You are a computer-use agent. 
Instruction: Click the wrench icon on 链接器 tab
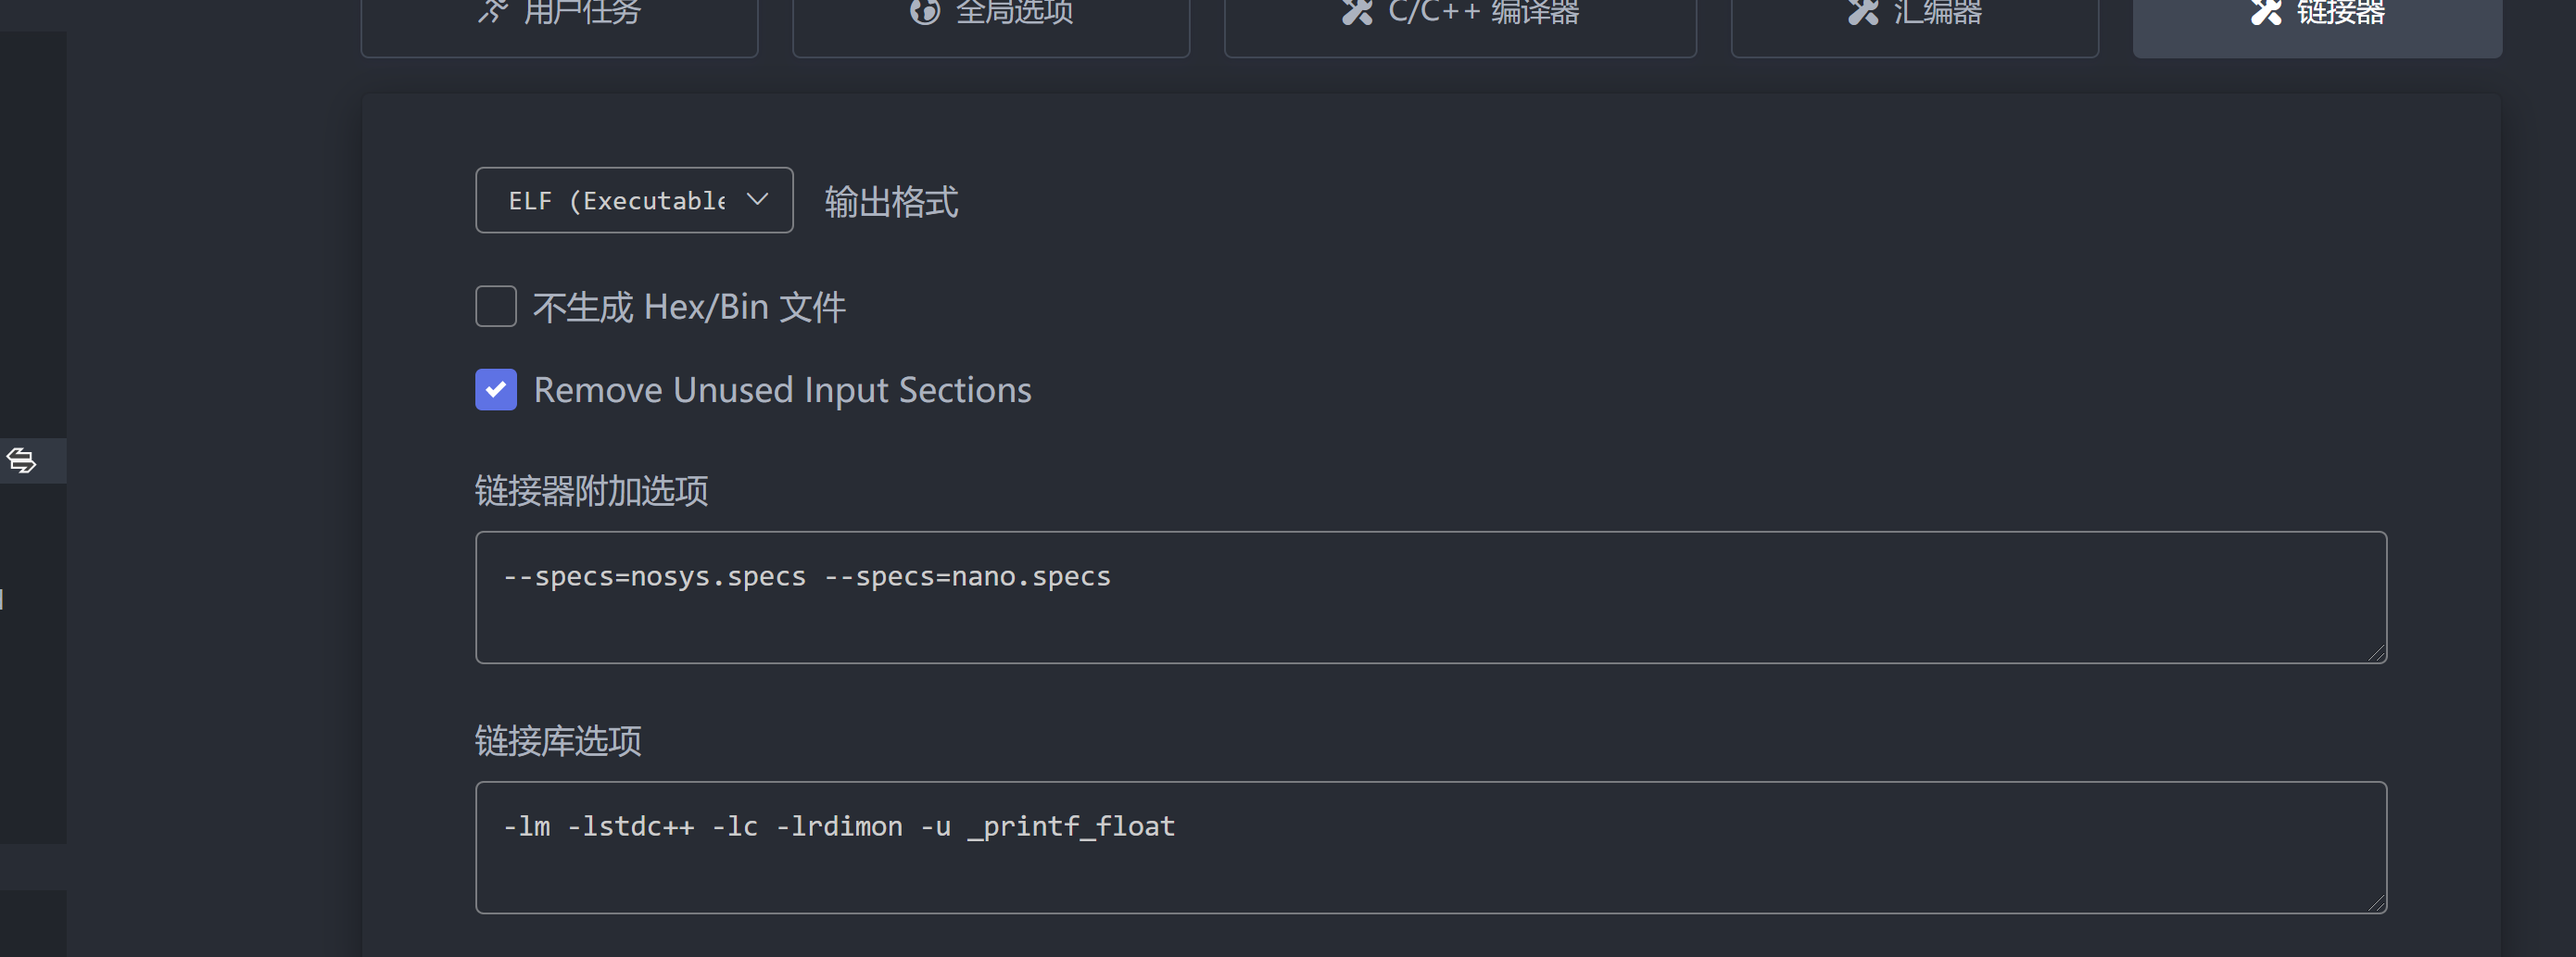(x=2265, y=13)
